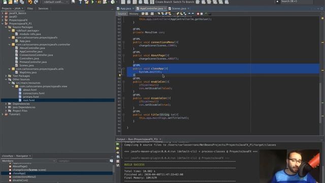Click BUILD SUCCESS text in Output
Screen dimensions: 325x183
point(134,165)
